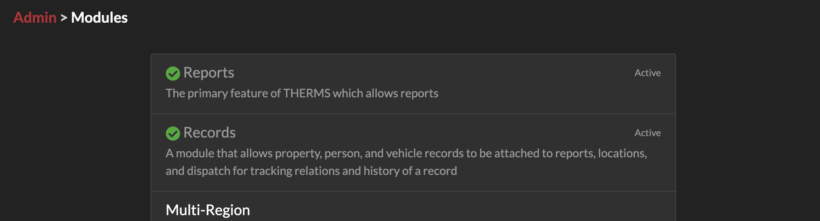Expand the Records module row
The height and width of the screenshot is (221, 820).
413,151
